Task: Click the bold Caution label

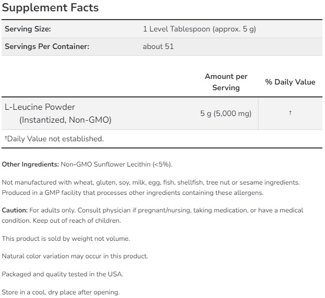Action: (x=14, y=210)
